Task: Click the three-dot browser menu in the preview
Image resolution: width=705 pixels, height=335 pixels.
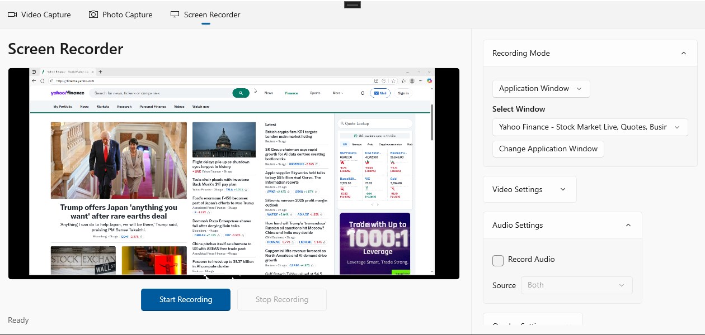Action: pos(420,80)
